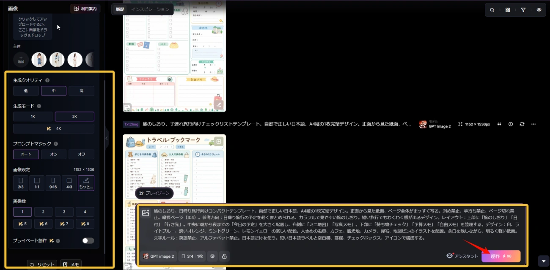The width and height of the screenshot is (550, 270).
Task: Open もっと... more aspect ratio options
Action: (86, 183)
